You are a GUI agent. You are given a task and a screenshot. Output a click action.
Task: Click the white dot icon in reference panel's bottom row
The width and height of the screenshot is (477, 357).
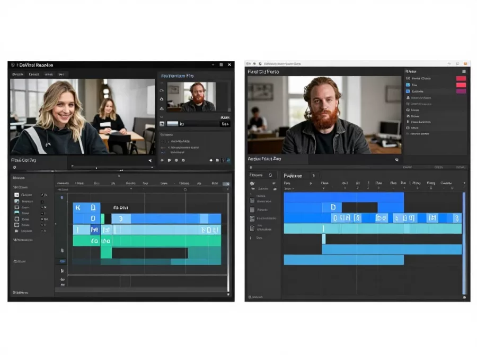click(211, 160)
